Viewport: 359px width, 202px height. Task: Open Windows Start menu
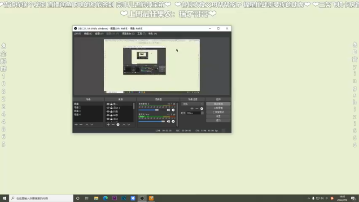pyautogui.click(x=4, y=198)
